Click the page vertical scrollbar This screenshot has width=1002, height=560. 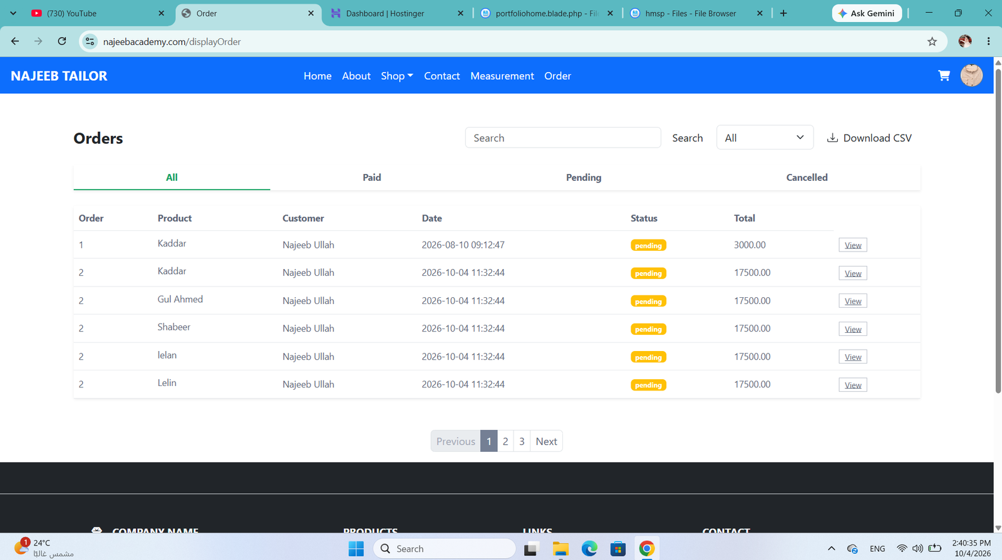pyautogui.click(x=998, y=232)
